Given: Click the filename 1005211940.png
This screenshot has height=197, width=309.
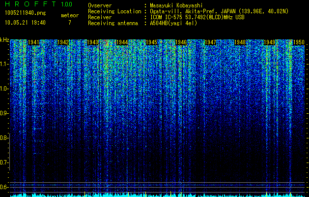Looking at the screenshot, I should tap(26, 13).
